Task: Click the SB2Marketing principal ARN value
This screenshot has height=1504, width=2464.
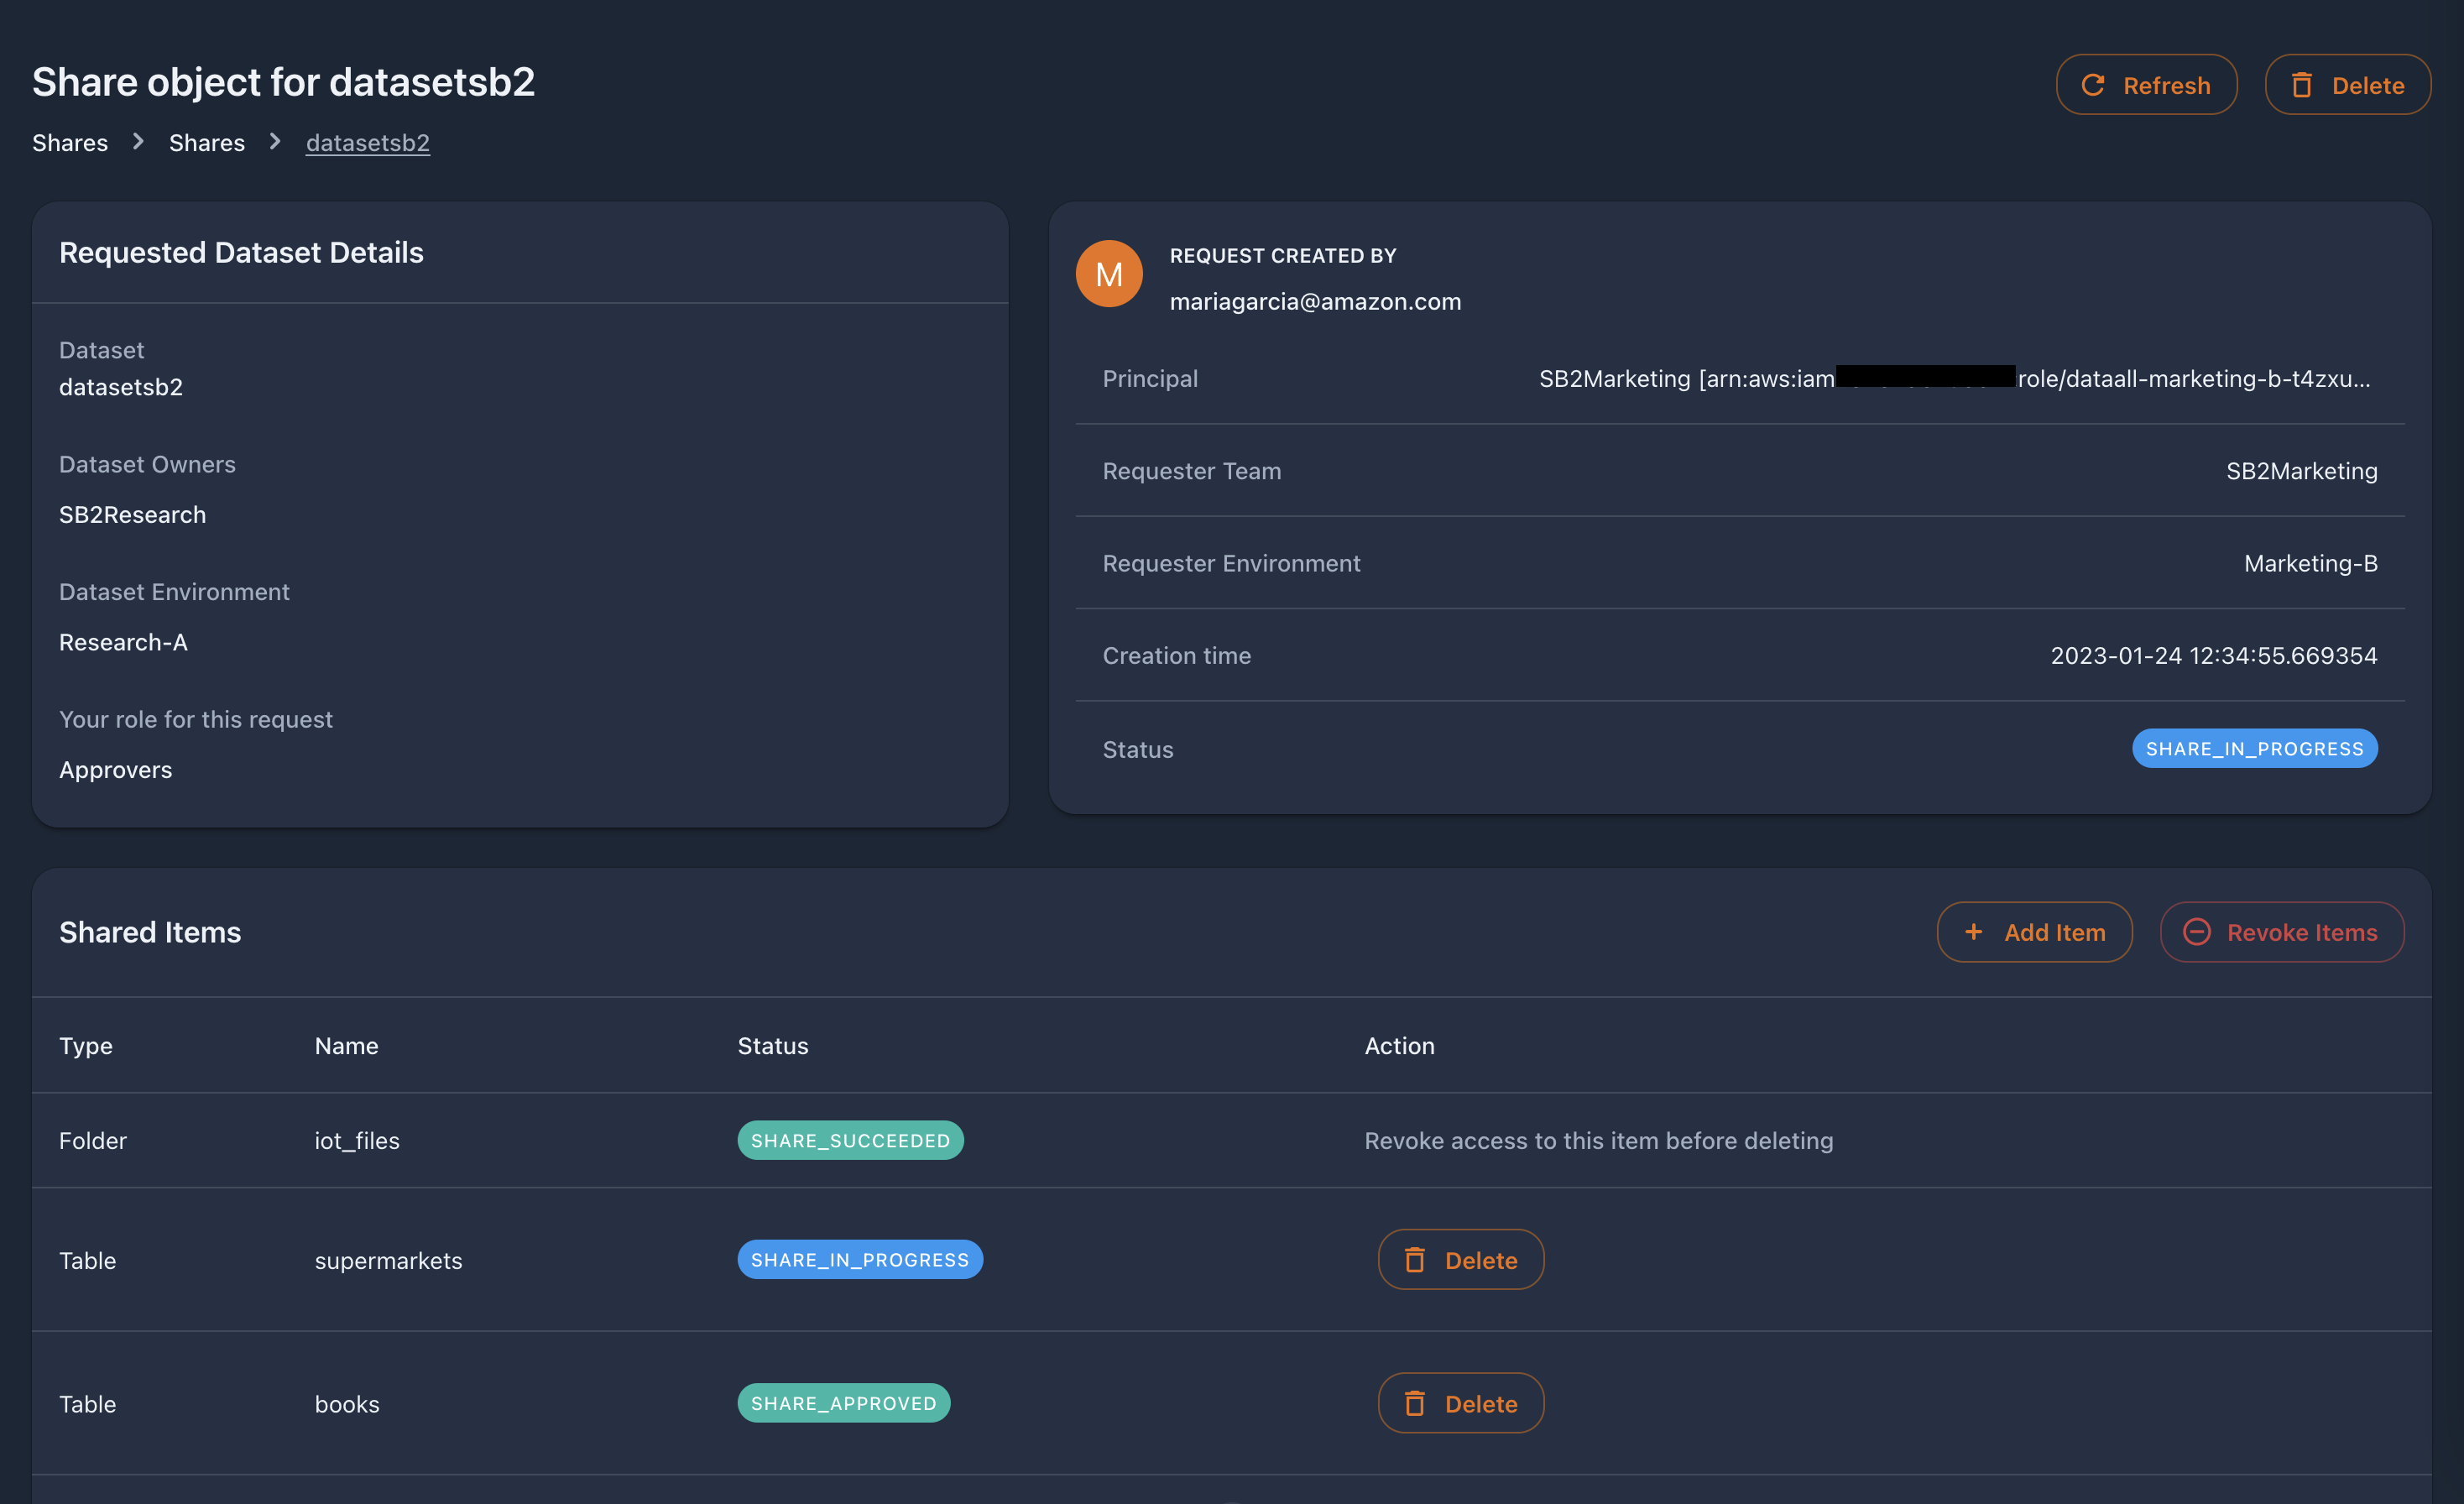Action: click(1955, 379)
